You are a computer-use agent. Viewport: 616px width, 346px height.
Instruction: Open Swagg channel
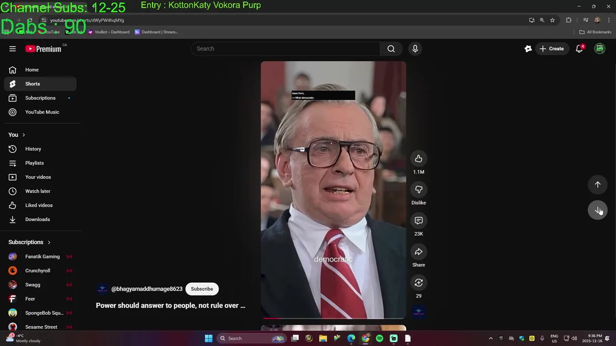(40, 284)
